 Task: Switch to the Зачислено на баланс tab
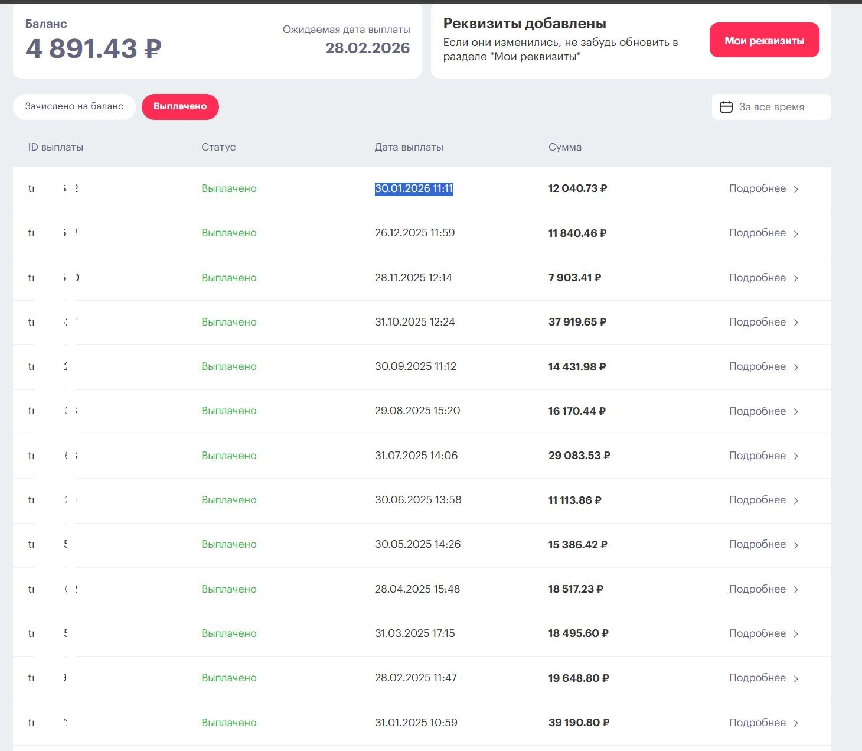point(74,106)
